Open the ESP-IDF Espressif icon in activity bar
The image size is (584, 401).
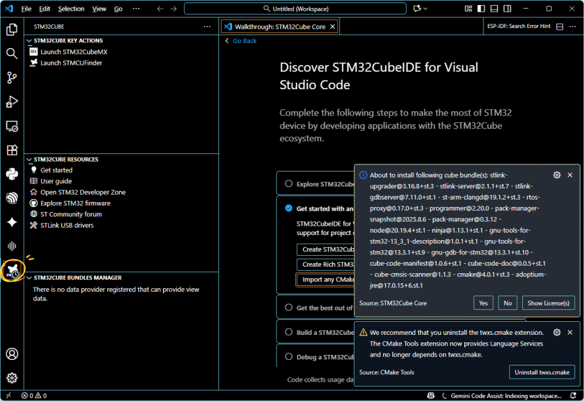coord(12,198)
